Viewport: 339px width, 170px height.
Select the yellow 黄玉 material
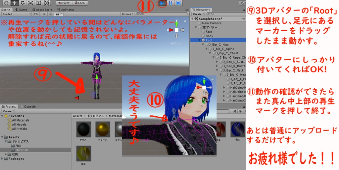[83, 154]
